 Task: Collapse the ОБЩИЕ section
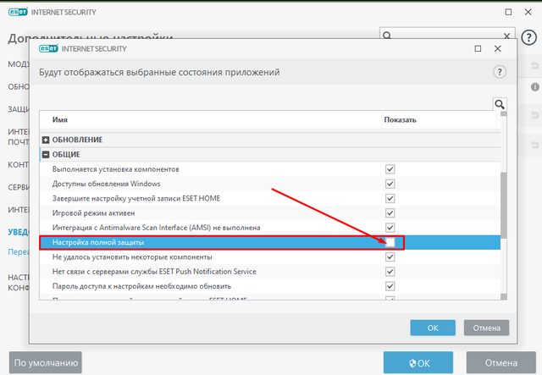click(46, 155)
